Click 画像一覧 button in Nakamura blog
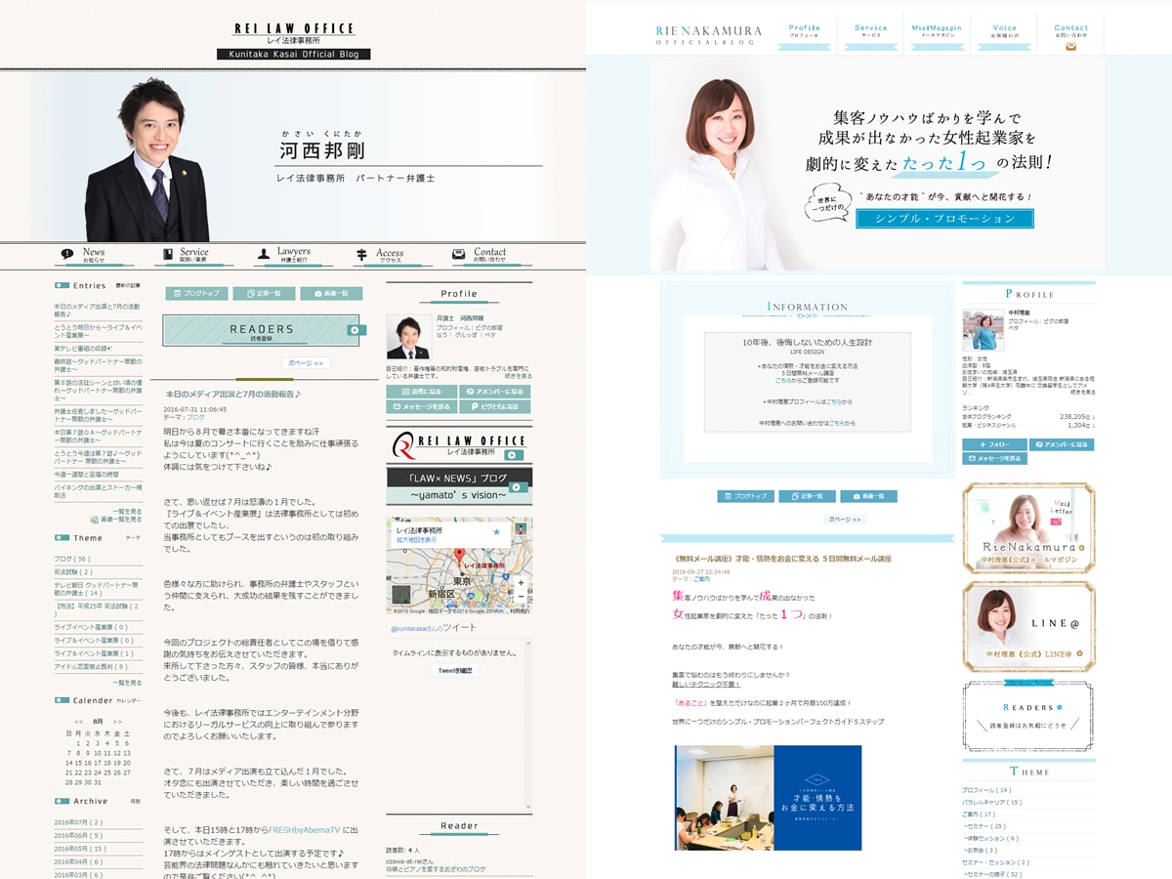The image size is (1172, 879). 868,496
